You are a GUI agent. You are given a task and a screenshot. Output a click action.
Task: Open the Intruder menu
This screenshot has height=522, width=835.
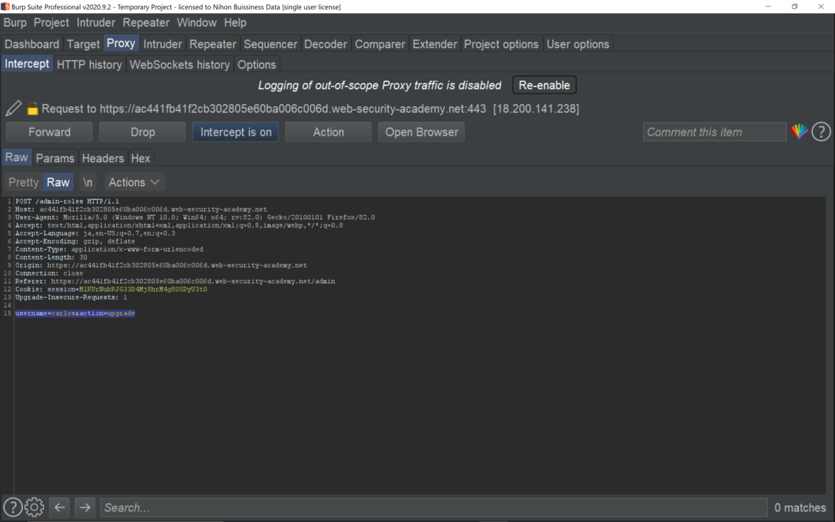tap(96, 22)
